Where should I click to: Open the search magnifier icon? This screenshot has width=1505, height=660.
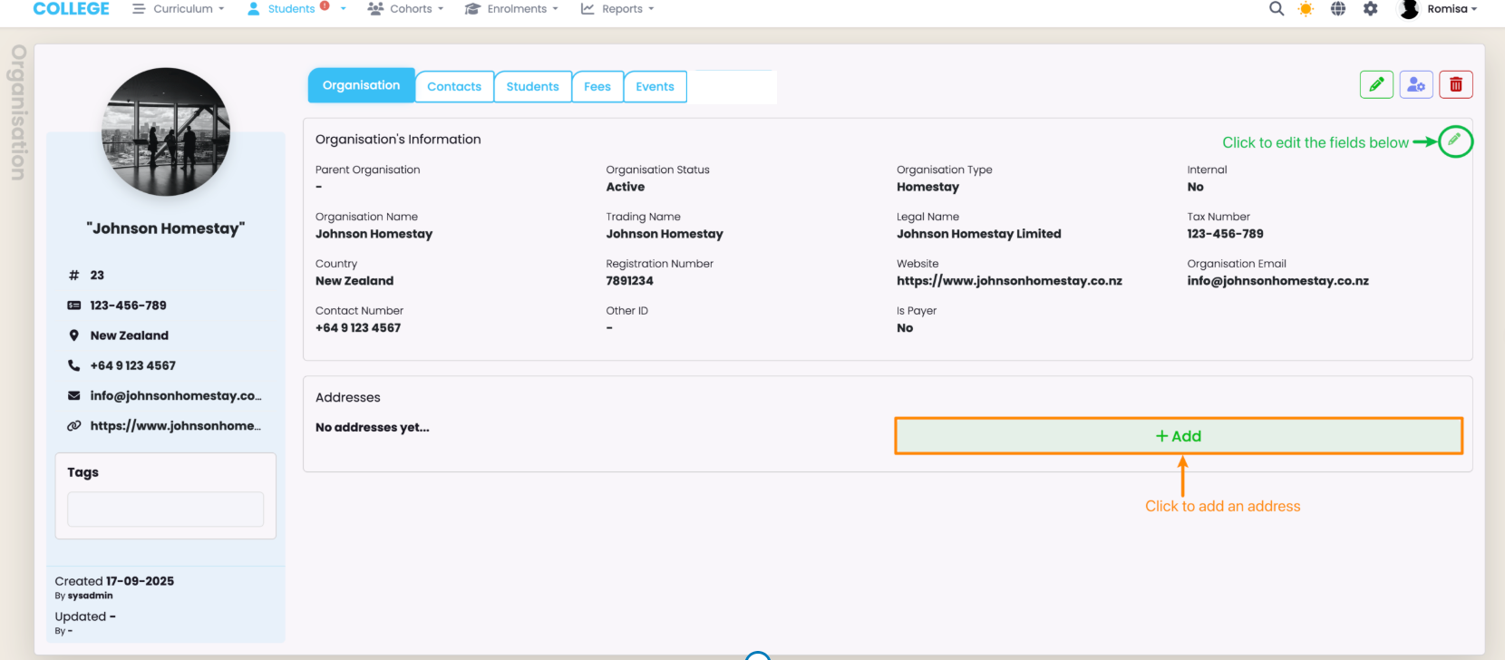1277,9
